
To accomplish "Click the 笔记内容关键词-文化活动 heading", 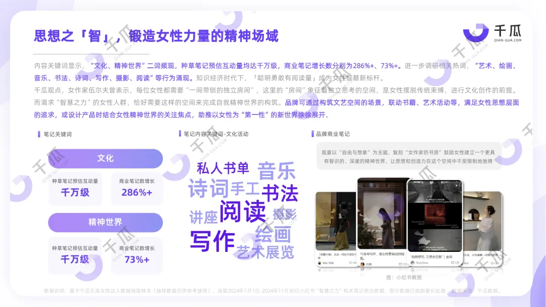I will 216,134.
